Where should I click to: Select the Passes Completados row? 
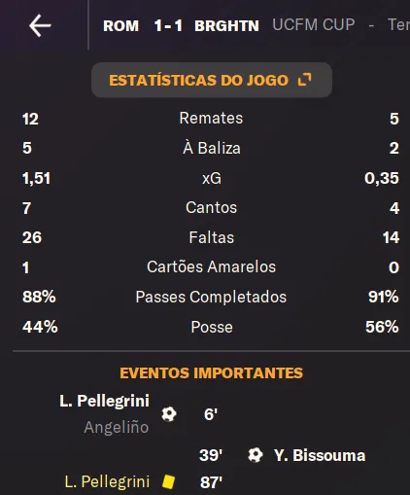pos(211,297)
